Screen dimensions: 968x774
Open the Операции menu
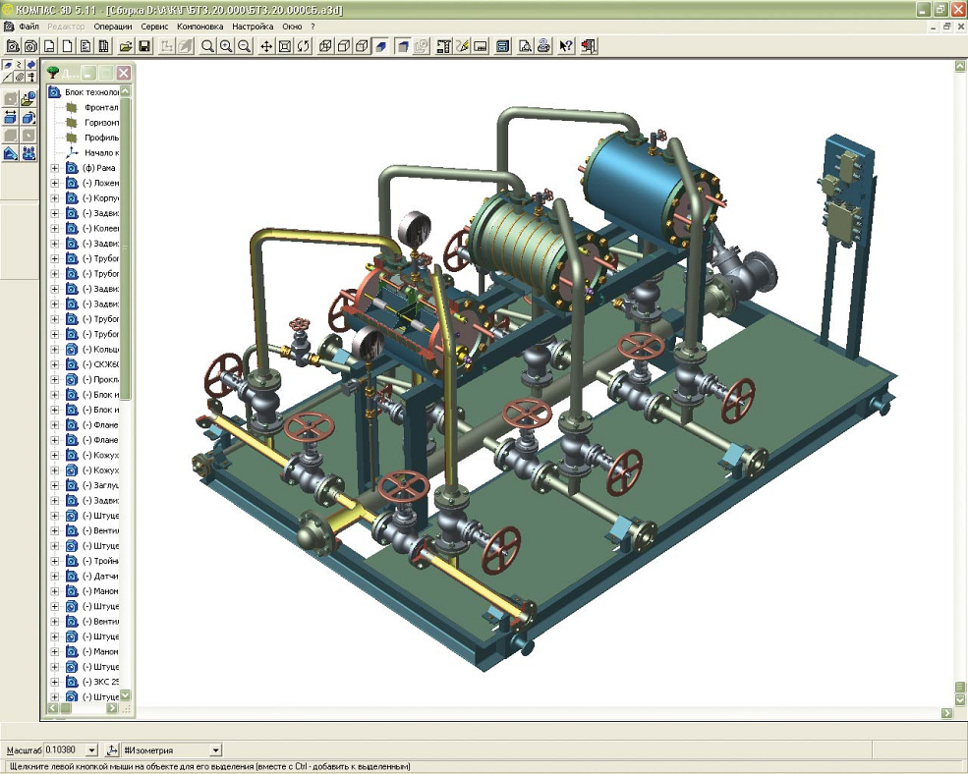(x=112, y=27)
